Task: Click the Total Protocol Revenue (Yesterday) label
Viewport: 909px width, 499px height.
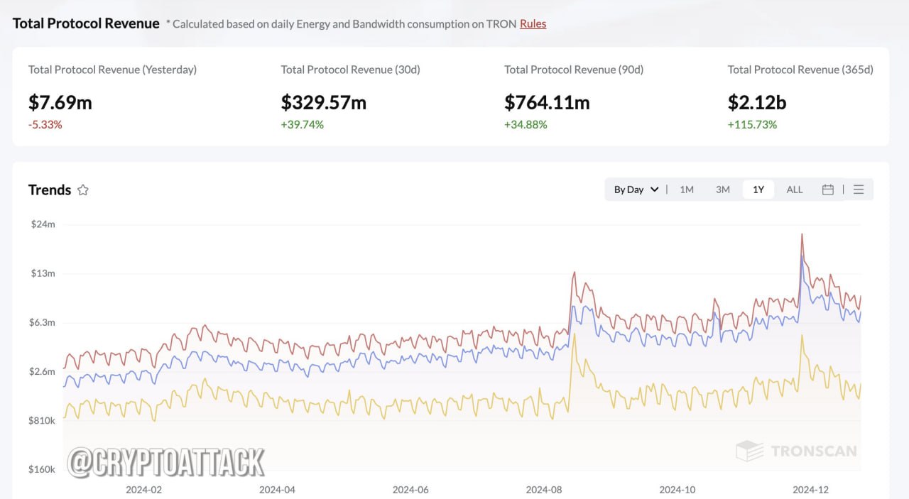Action: coord(112,70)
